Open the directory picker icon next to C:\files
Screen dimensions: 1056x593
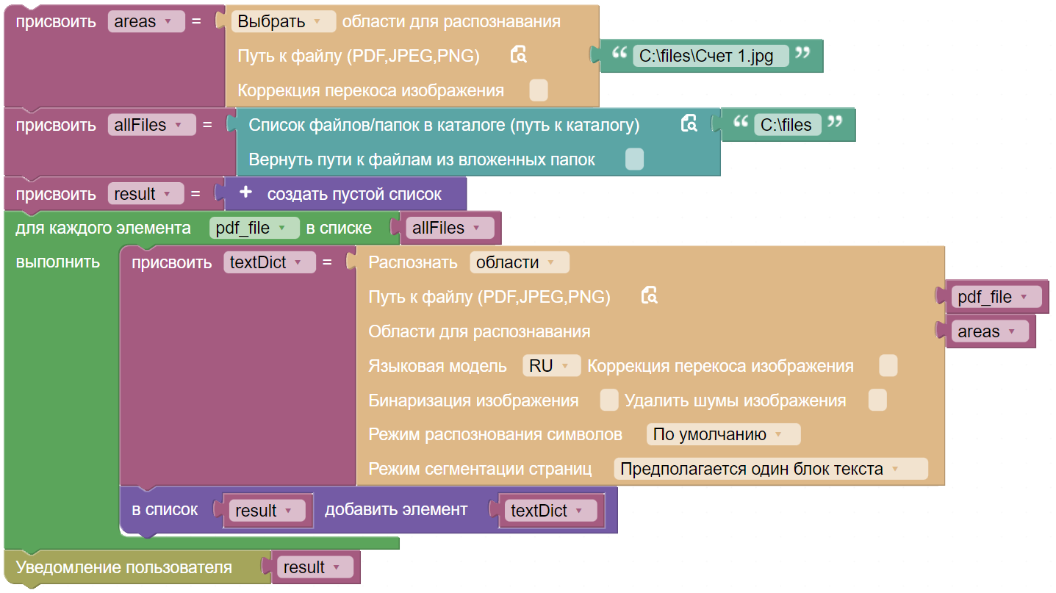click(689, 124)
